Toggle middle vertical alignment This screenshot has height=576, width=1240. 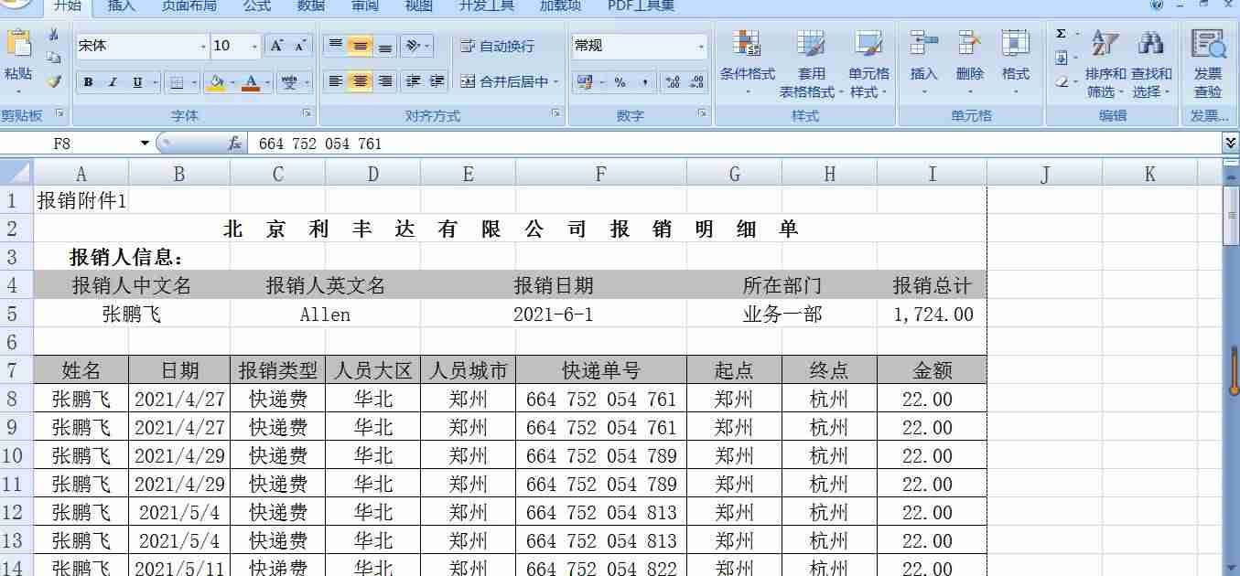361,46
